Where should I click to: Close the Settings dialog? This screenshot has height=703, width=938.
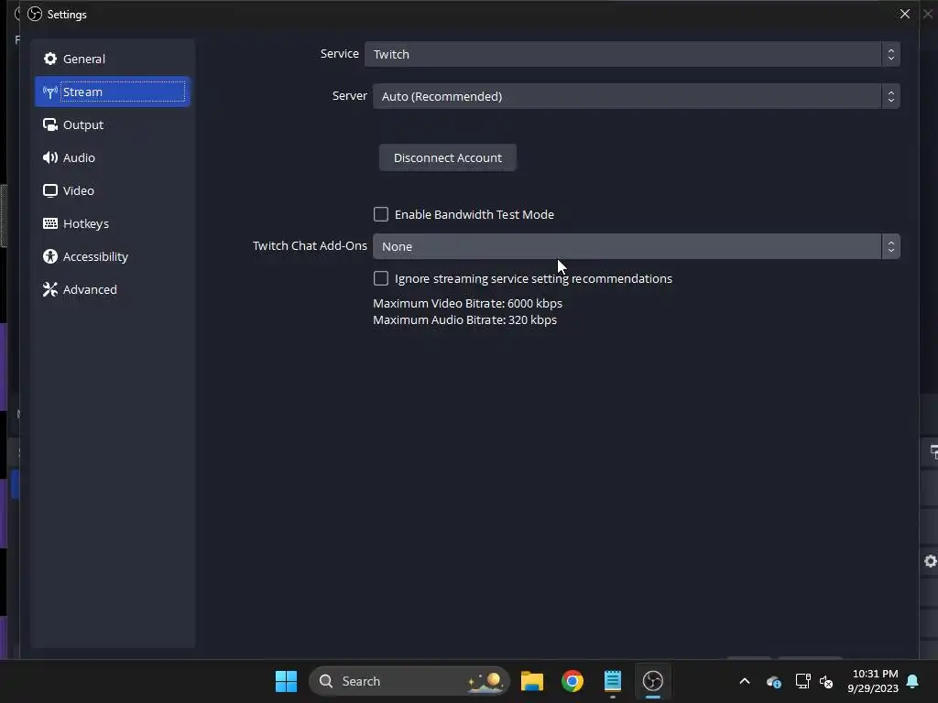(x=904, y=14)
